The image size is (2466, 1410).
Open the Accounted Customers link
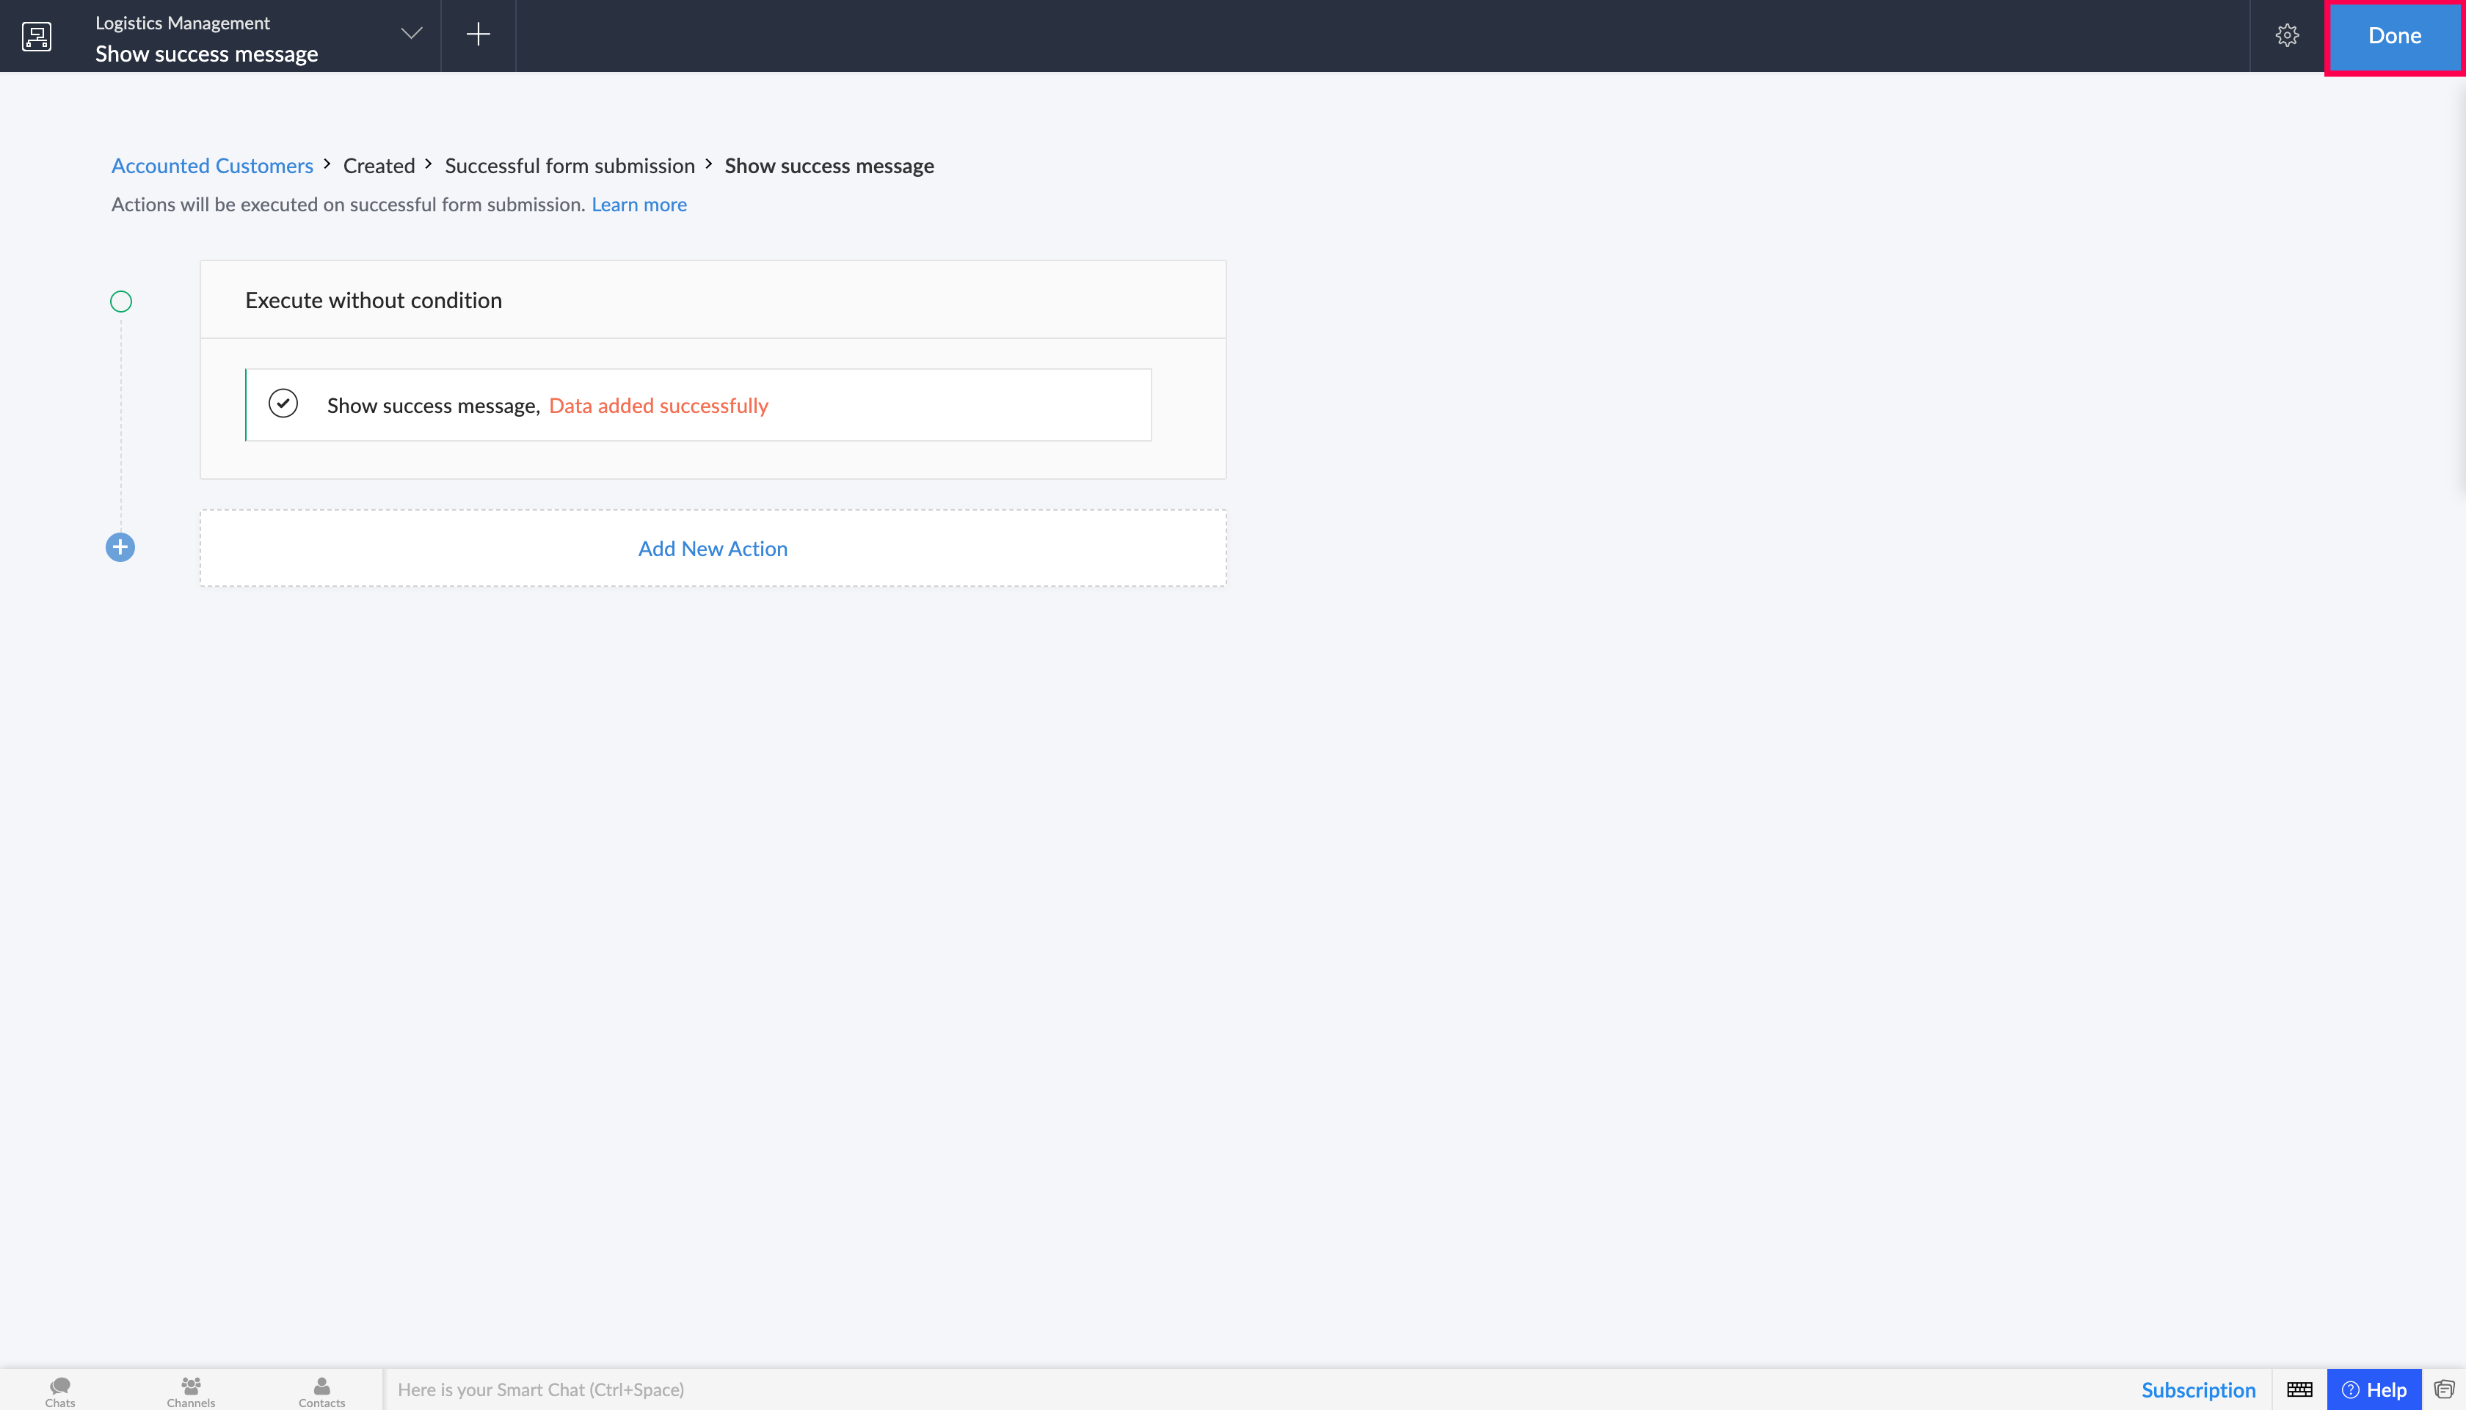tap(212, 166)
